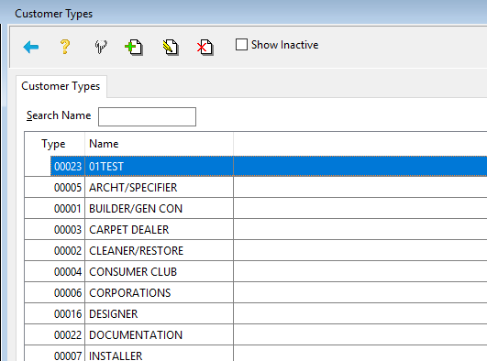Go back with the blue arrow icon

(31, 47)
